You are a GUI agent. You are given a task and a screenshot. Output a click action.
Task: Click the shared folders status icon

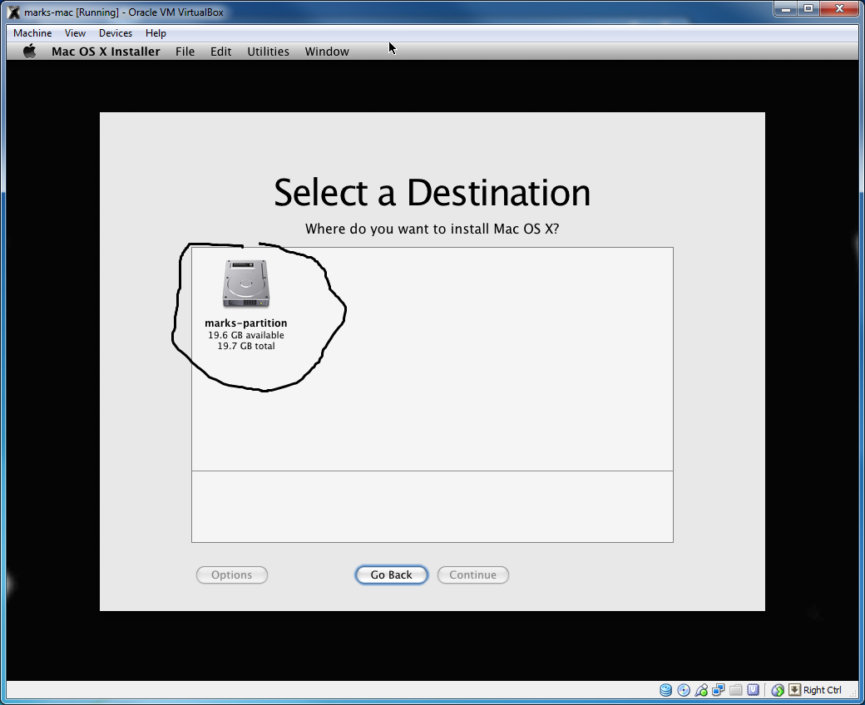tap(736, 690)
